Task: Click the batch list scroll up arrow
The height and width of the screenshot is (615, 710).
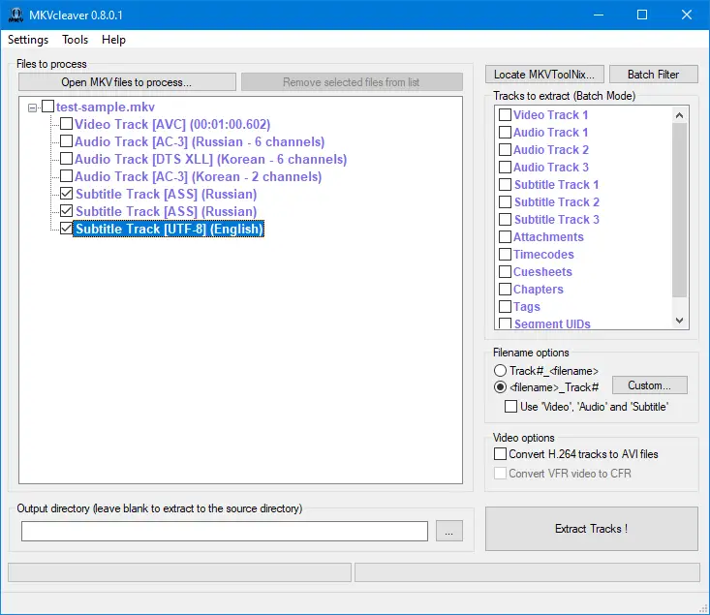Action: 679,115
